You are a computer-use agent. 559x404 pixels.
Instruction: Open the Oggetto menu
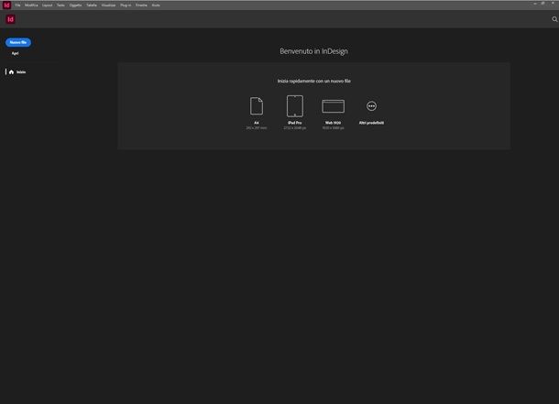pyautogui.click(x=75, y=5)
